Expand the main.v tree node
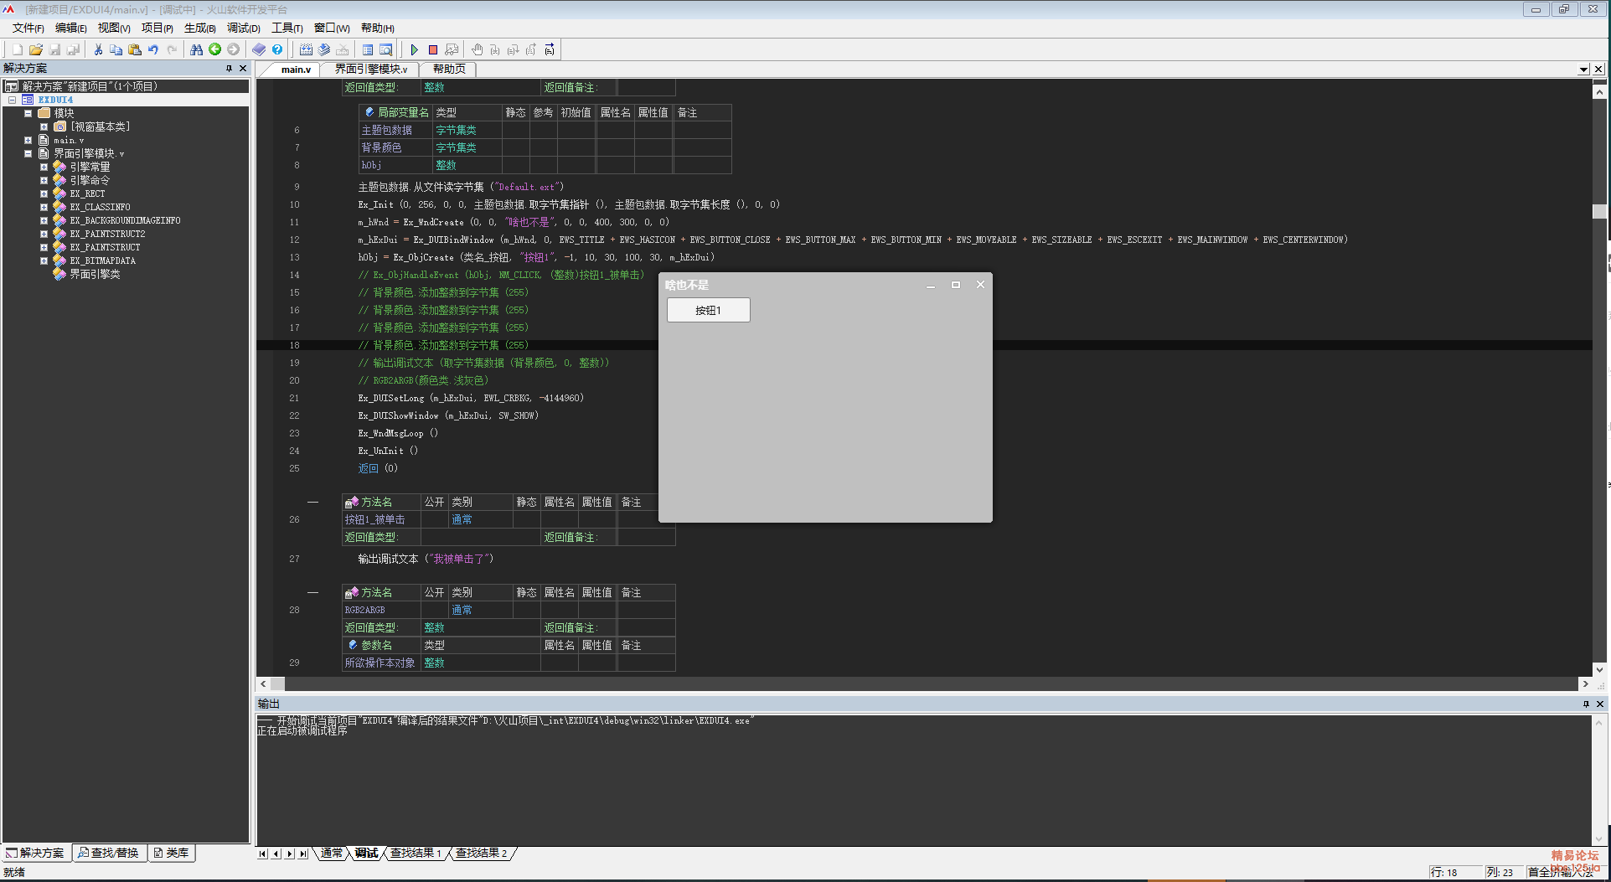 [28, 140]
